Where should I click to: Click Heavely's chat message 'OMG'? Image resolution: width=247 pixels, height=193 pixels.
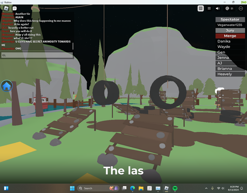(18, 48)
